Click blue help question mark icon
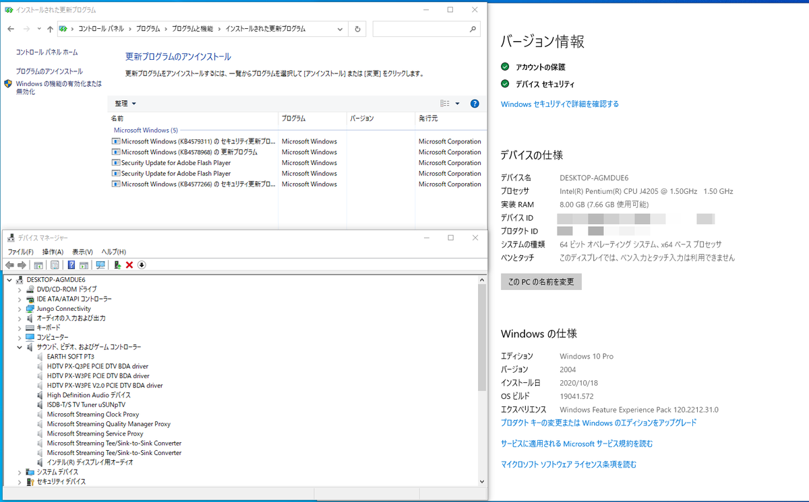This screenshot has height=502, width=809. point(475,104)
